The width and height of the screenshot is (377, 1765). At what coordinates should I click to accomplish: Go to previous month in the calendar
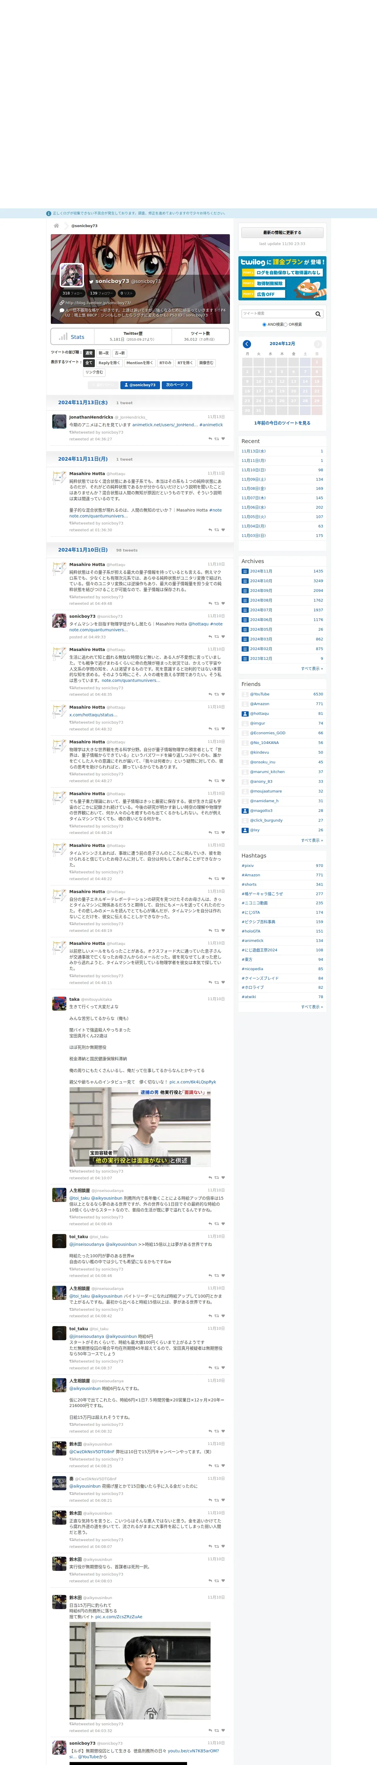coord(247,344)
